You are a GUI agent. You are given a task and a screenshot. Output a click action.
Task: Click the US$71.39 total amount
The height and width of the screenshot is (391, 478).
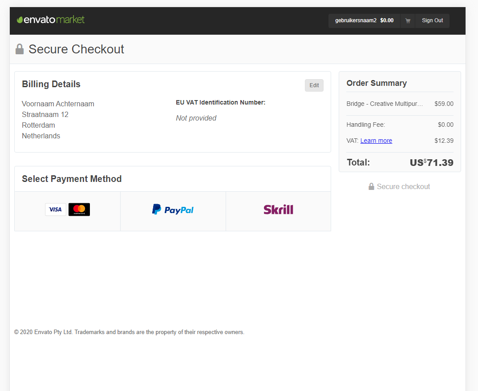pyautogui.click(x=431, y=162)
